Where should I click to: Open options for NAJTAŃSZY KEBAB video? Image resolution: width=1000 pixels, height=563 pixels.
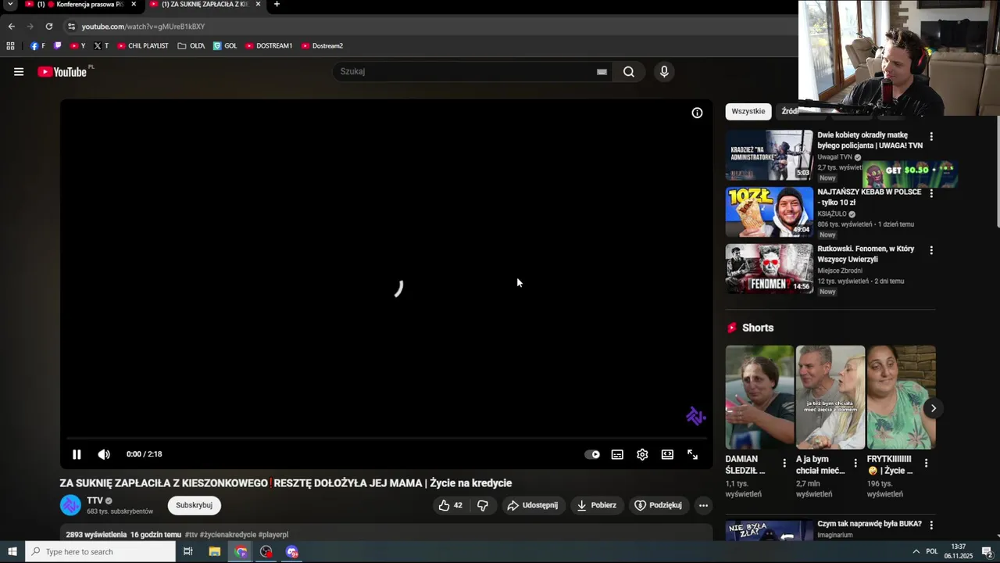[930, 193]
